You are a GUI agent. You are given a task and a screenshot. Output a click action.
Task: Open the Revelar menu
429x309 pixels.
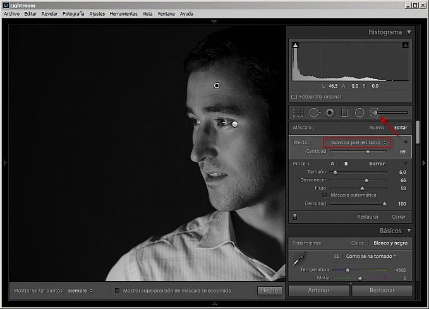[49, 14]
